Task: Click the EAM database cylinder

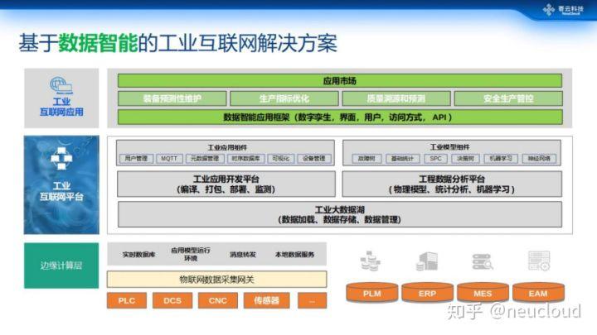Action: tap(538, 293)
